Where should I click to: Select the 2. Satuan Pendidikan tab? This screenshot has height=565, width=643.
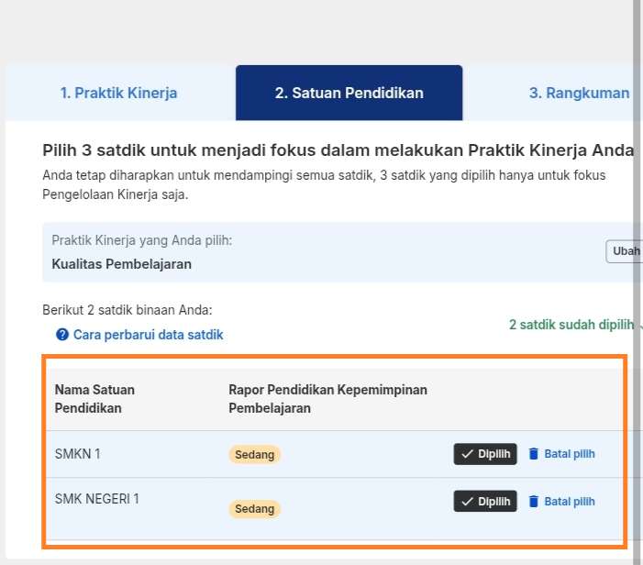coord(349,93)
